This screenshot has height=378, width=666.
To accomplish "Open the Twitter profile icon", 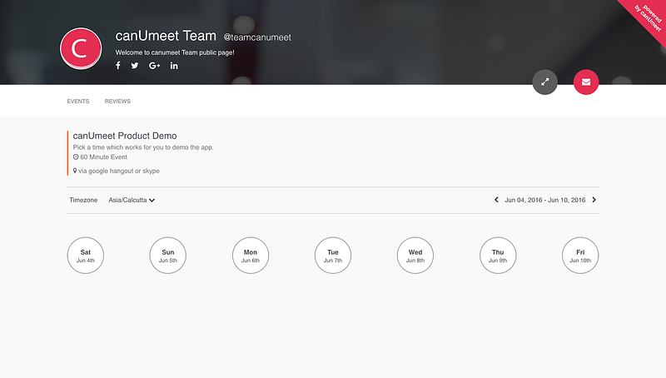I will point(135,66).
